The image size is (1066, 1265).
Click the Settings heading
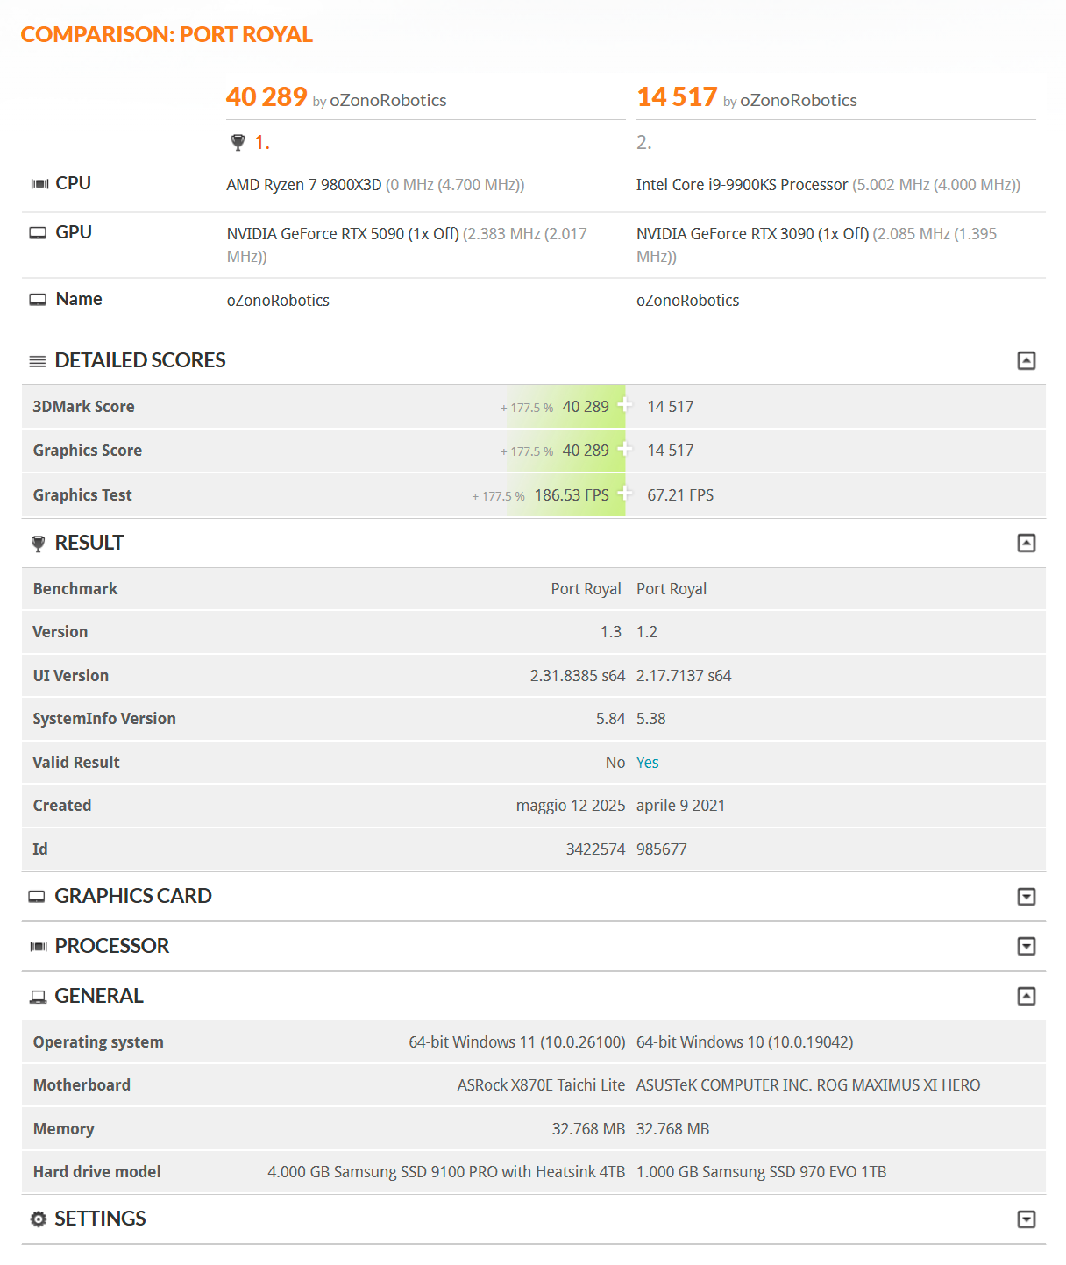click(100, 1219)
